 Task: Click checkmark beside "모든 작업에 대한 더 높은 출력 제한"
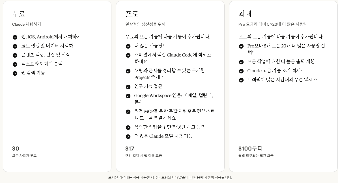(x=241, y=62)
